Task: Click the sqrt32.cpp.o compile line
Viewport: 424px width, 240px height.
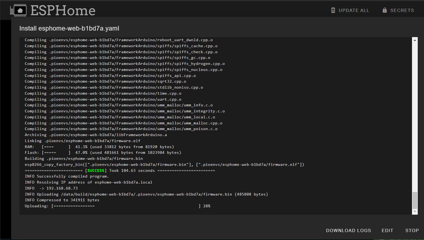Action: tap(106, 82)
